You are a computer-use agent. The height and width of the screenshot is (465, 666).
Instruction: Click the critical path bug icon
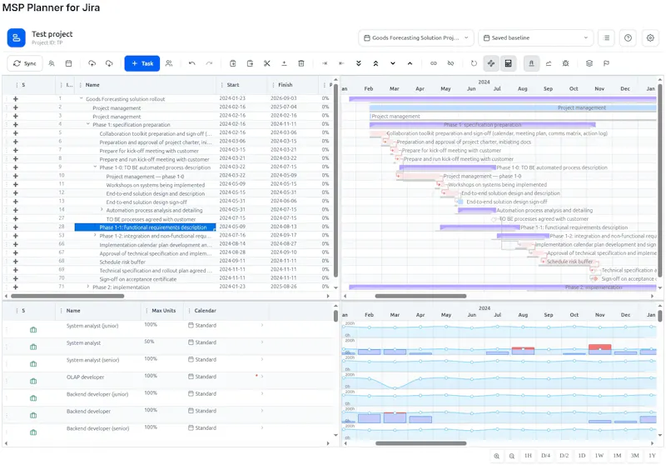(x=565, y=63)
